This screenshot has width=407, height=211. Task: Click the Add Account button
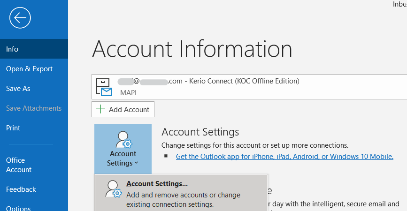123,109
